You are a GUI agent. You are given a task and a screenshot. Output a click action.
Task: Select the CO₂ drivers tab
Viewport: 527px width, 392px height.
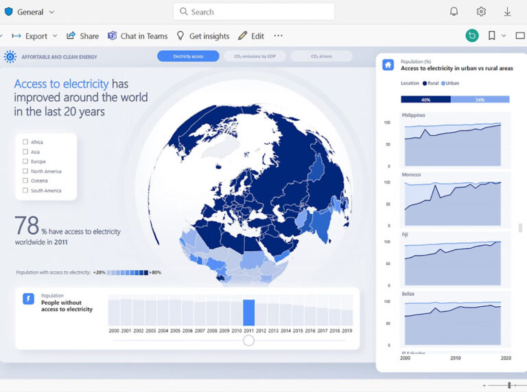[321, 56]
